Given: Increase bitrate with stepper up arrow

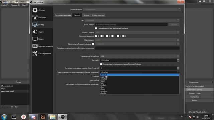Looking at the screenshot, I should [x=178, y=59].
